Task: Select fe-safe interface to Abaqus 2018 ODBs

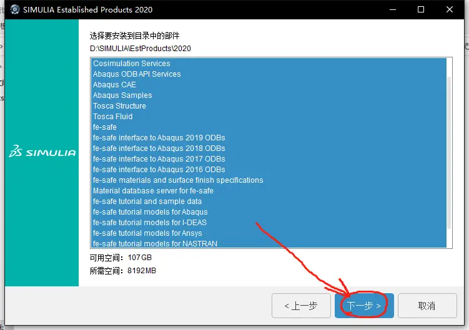Action: 269,148
